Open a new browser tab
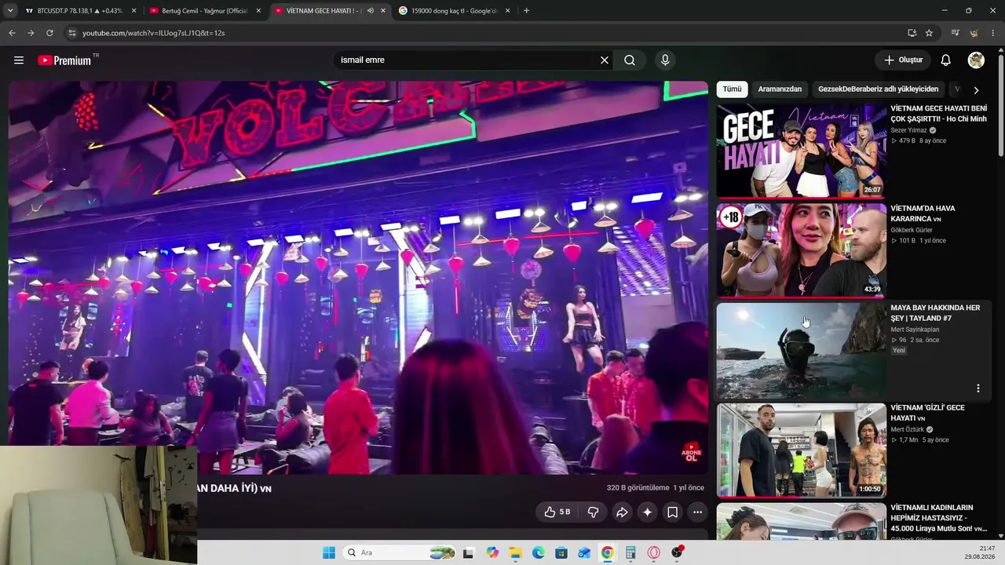The width and height of the screenshot is (1005, 565). click(x=526, y=11)
